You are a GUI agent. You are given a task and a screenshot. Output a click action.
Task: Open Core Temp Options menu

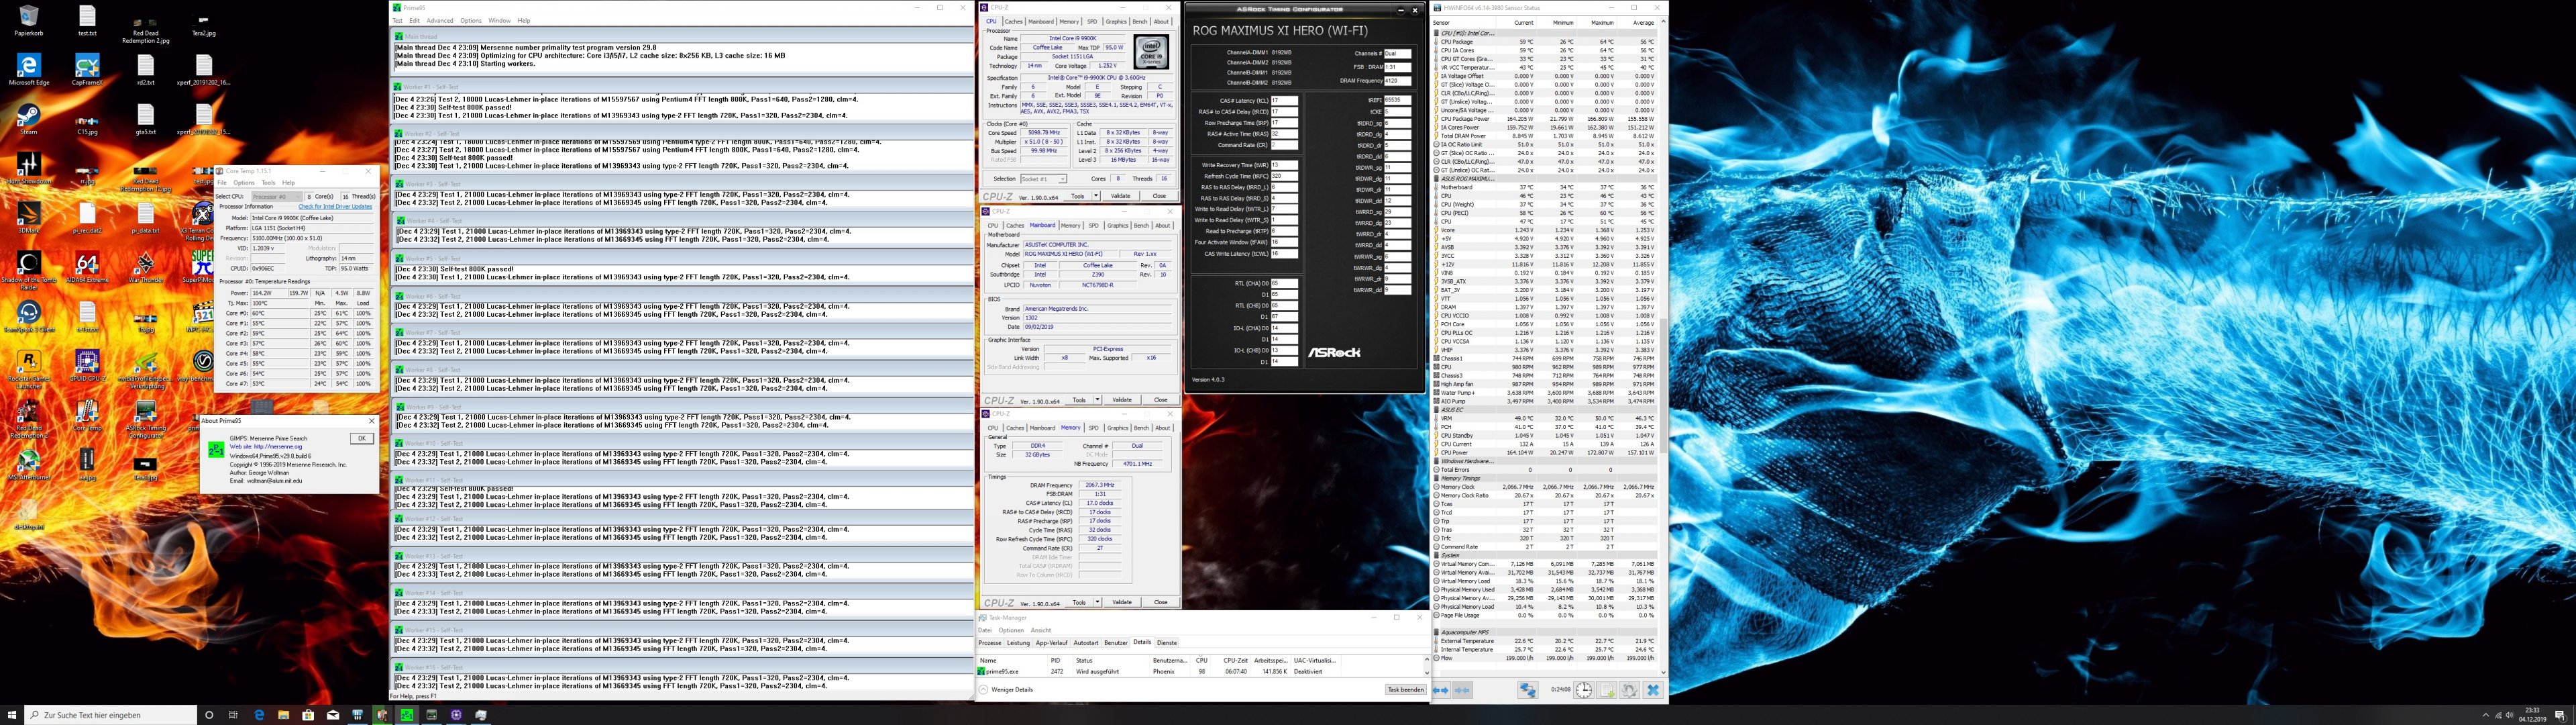tap(244, 183)
